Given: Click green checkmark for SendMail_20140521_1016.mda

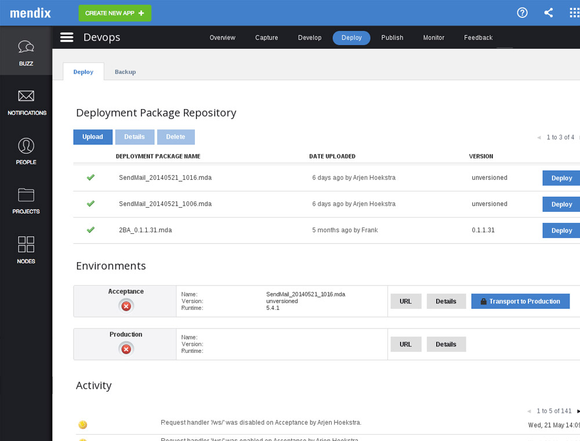Looking at the screenshot, I should [90, 178].
